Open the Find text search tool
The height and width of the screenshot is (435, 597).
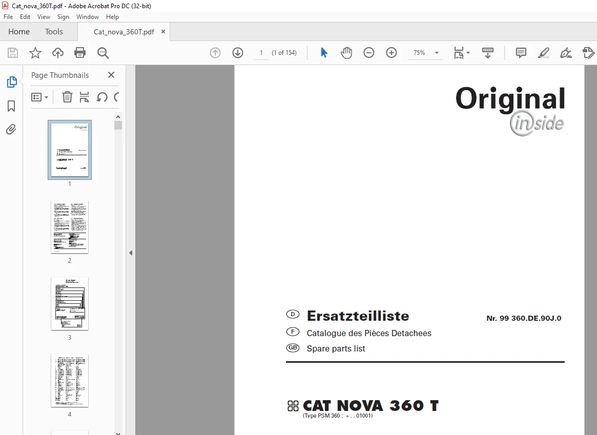103,53
